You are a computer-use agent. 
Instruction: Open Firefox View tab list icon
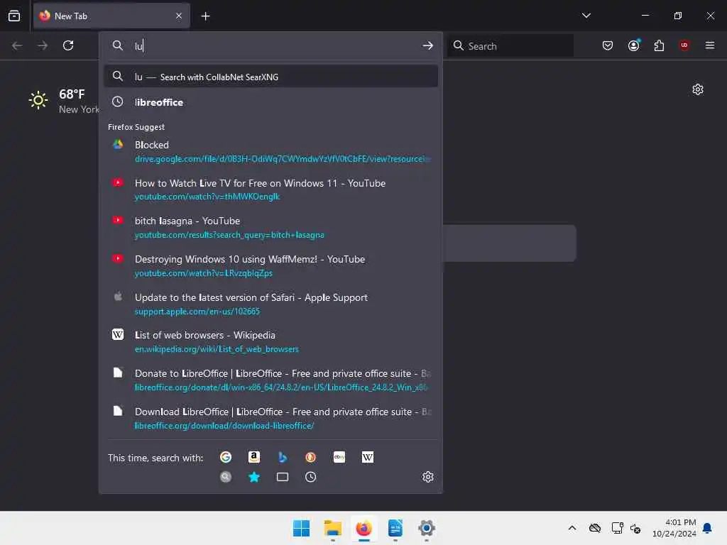(x=14, y=16)
